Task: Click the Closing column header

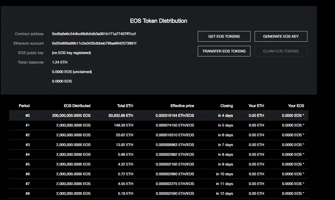Action: point(226,106)
